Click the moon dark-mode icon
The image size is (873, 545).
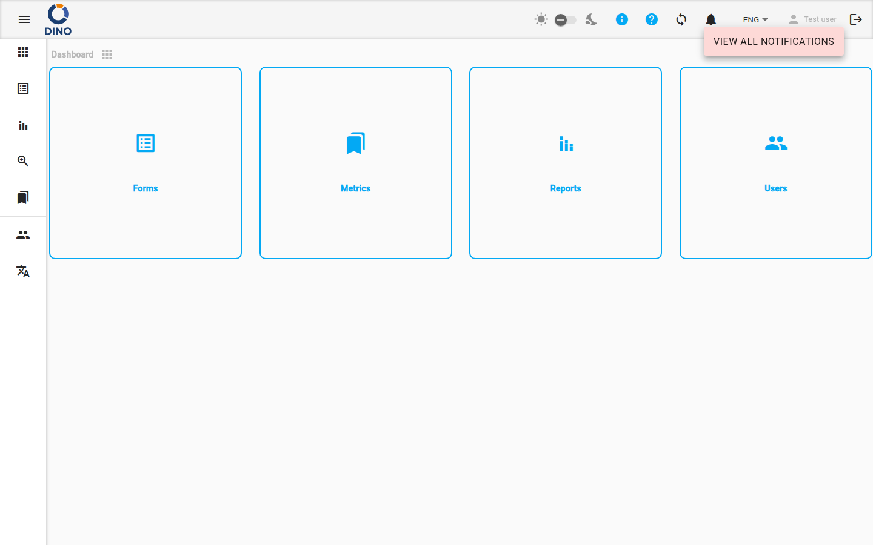pos(591,19)
